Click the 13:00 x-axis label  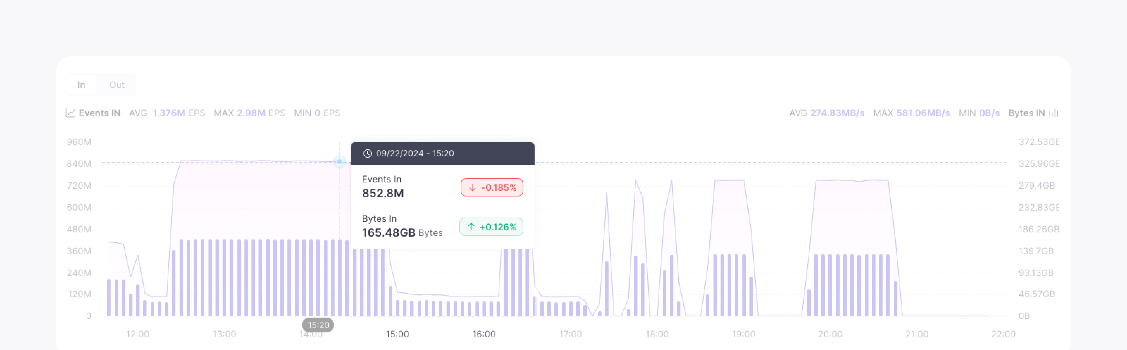(x=224, y=334)
